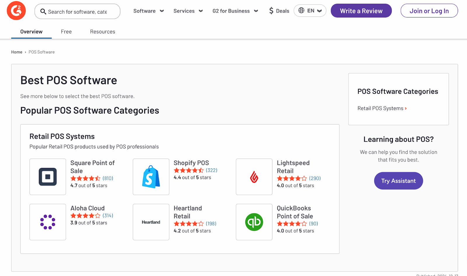Click Shopify POS star rating

[189, 170]
